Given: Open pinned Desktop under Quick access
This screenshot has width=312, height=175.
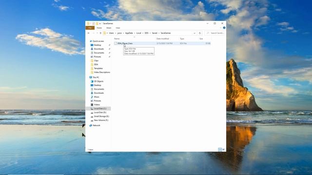Looking at the screenshot, I should [x=97, y=45].
